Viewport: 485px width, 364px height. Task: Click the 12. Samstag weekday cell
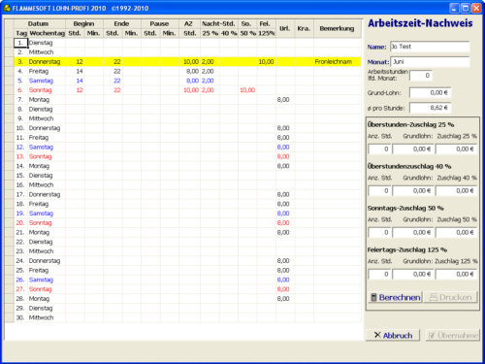tap(47, 147)
